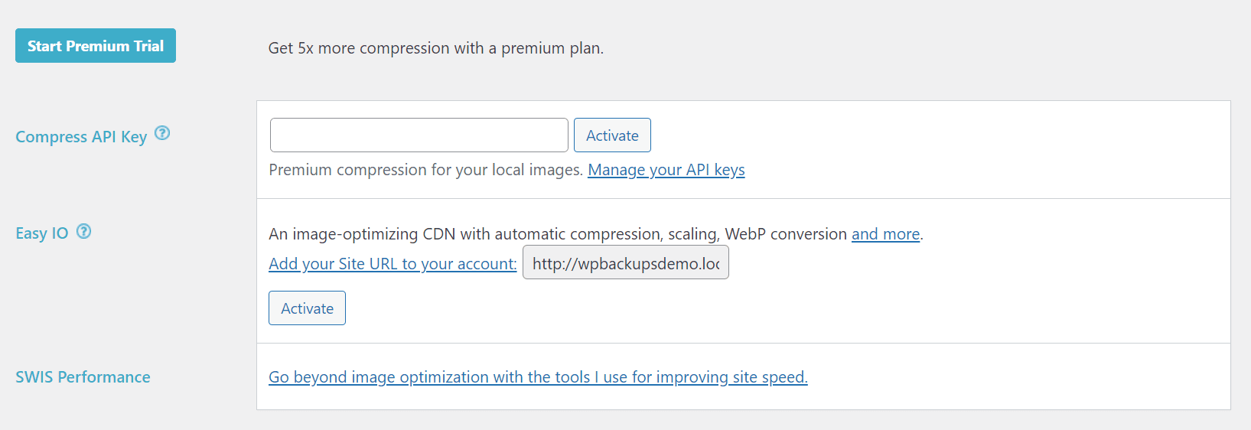Activate Easy IO with the lower button

[x=307, y=308]
